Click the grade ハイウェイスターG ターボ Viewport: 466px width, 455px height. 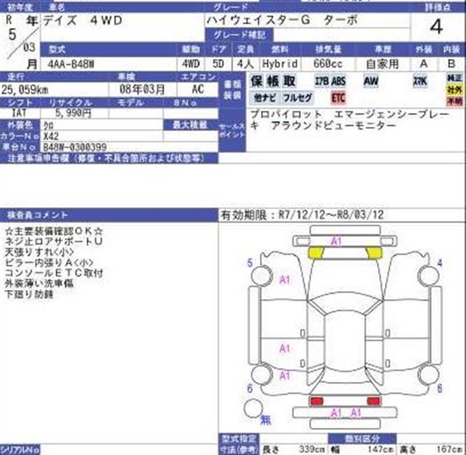pos(282,20)
